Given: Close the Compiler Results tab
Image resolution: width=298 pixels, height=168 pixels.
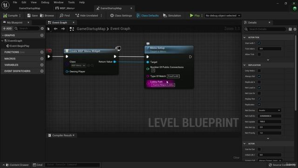Looking at the screenshot, I should click(74, 135).
